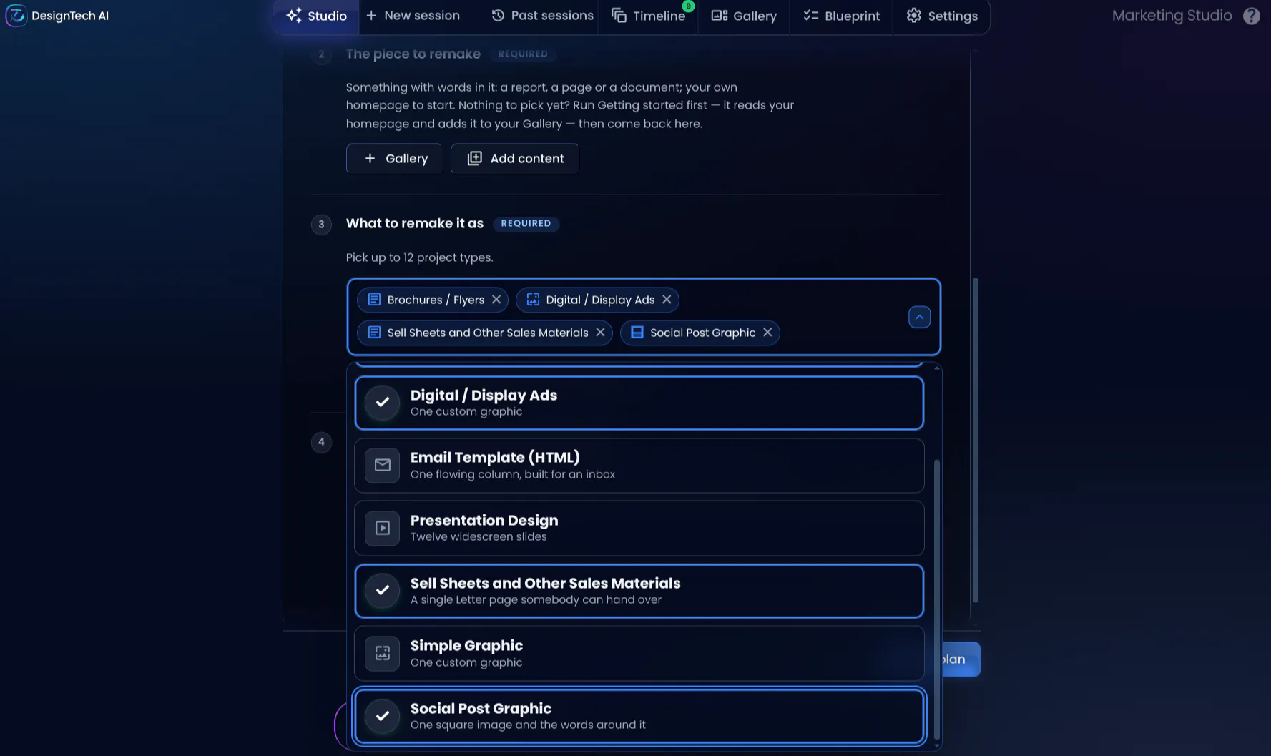The height and width of the screenshot is (756, 1271).
Task: Collapse the project types dropdown chevron
Action: [x=919, y=317]
